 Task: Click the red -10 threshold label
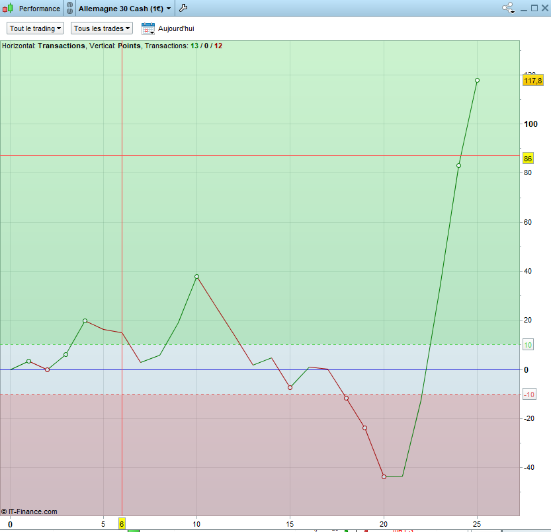[x=529, y=395]
